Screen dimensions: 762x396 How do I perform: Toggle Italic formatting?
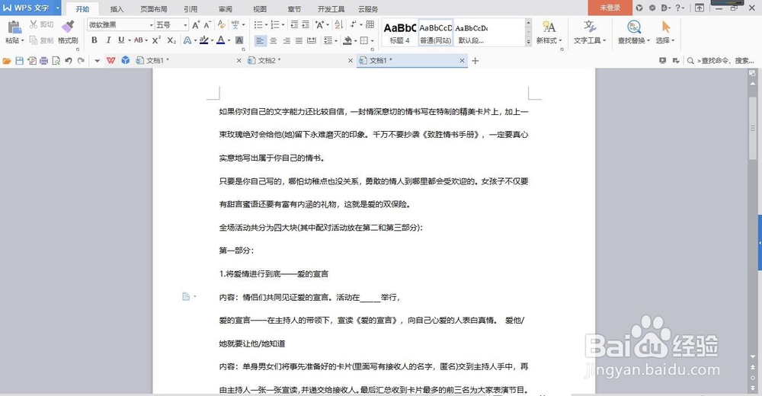click(x=108, y=40)
